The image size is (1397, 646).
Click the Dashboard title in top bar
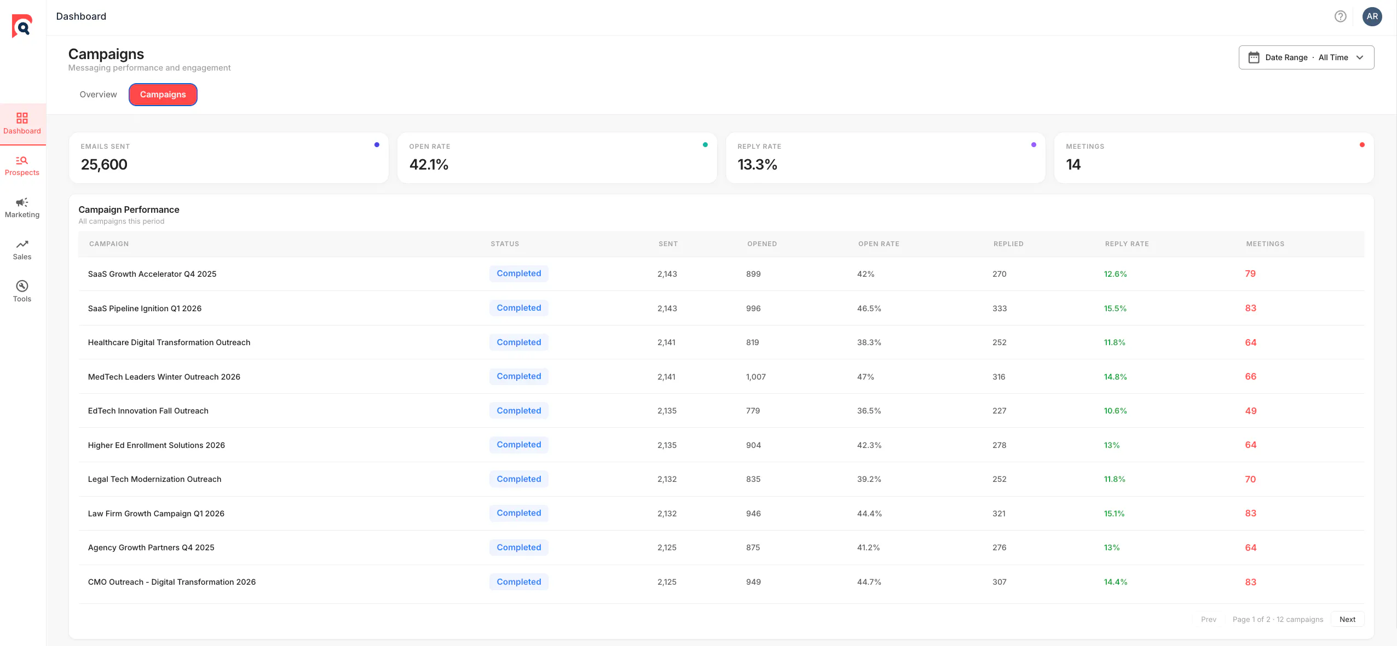[81, 16]
